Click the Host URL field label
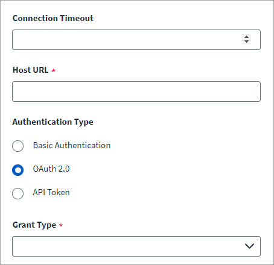 pyautogui.click(x=31, y=70)
